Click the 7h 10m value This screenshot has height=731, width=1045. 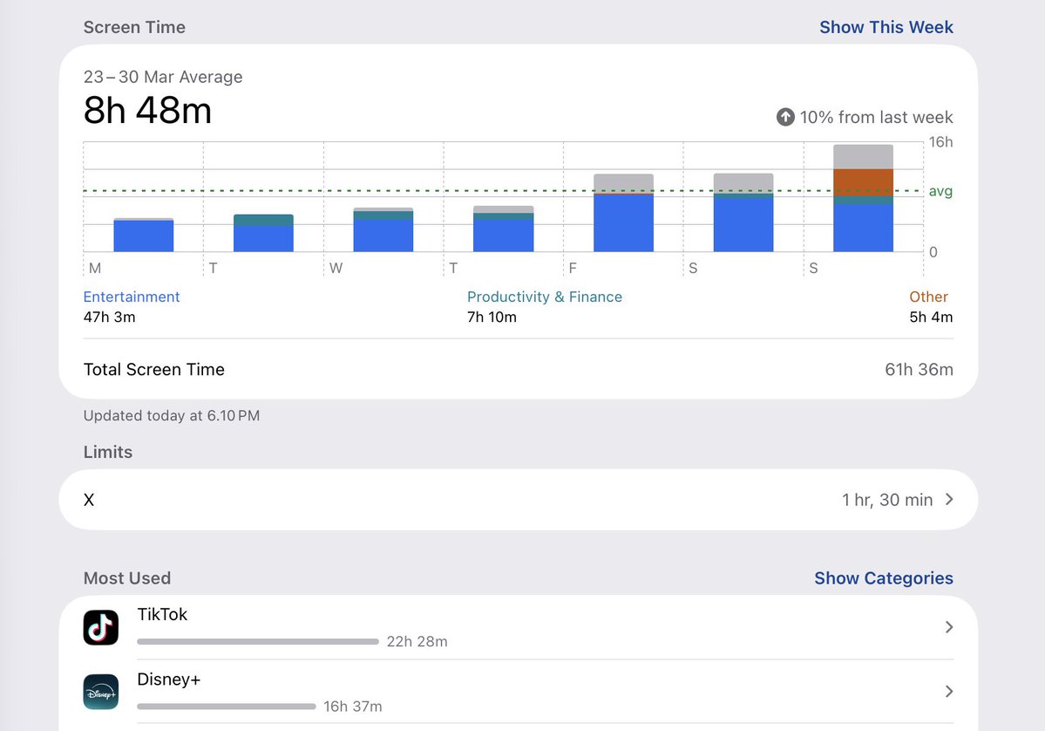click(492, 318)
